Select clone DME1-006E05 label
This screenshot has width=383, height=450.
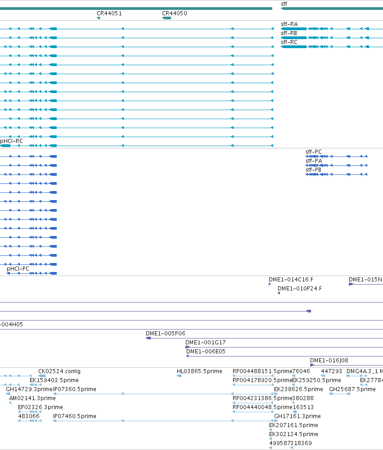[x=206, y=352]
